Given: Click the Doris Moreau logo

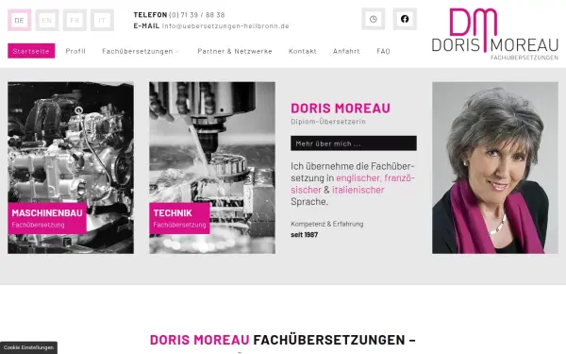Looking at the screenshot, I should click(x=495, y=34).
